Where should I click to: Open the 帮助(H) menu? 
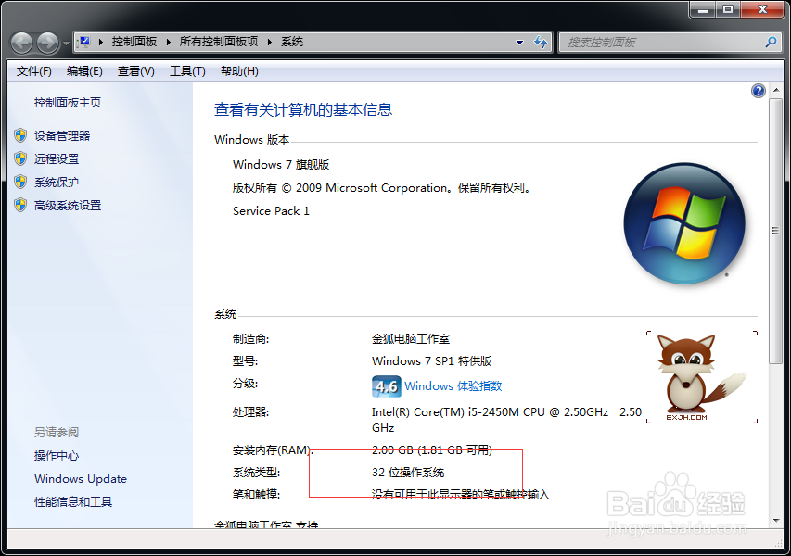click(239, 71)
